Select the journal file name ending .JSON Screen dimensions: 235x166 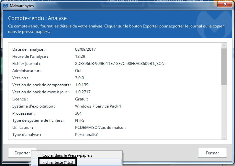click(x=120, y=64)
